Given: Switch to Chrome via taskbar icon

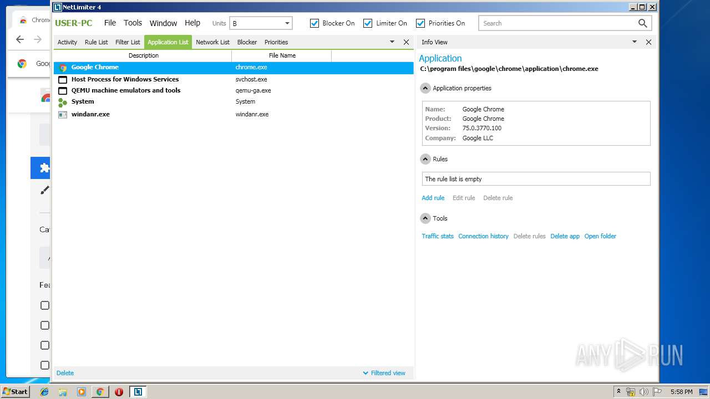Looking at the screenshot, I should click(x=100, y=392).
